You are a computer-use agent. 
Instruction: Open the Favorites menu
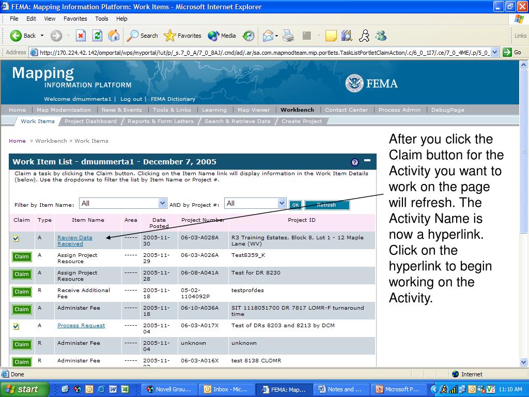tap(75, 19)
